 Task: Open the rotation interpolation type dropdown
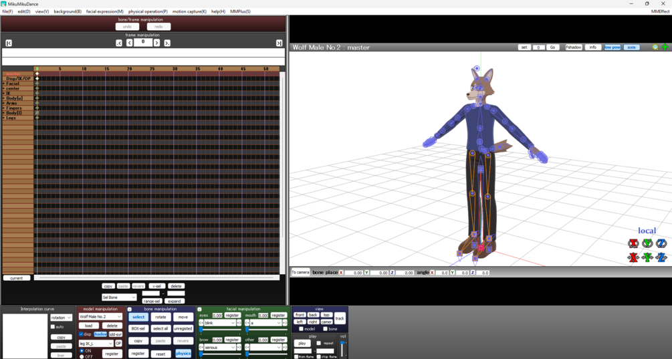coord(62,318)
